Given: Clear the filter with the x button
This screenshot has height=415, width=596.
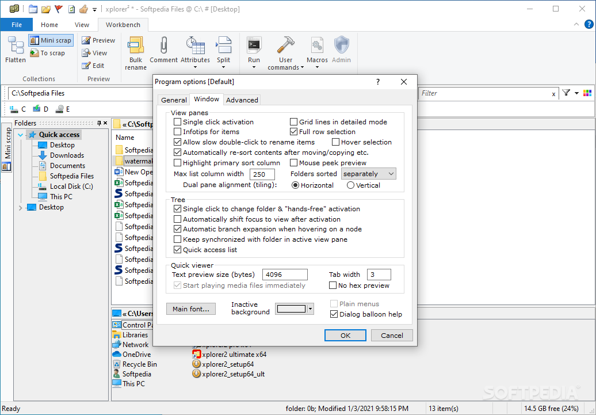Looking at the screenshot, I should tap(553, 94).
